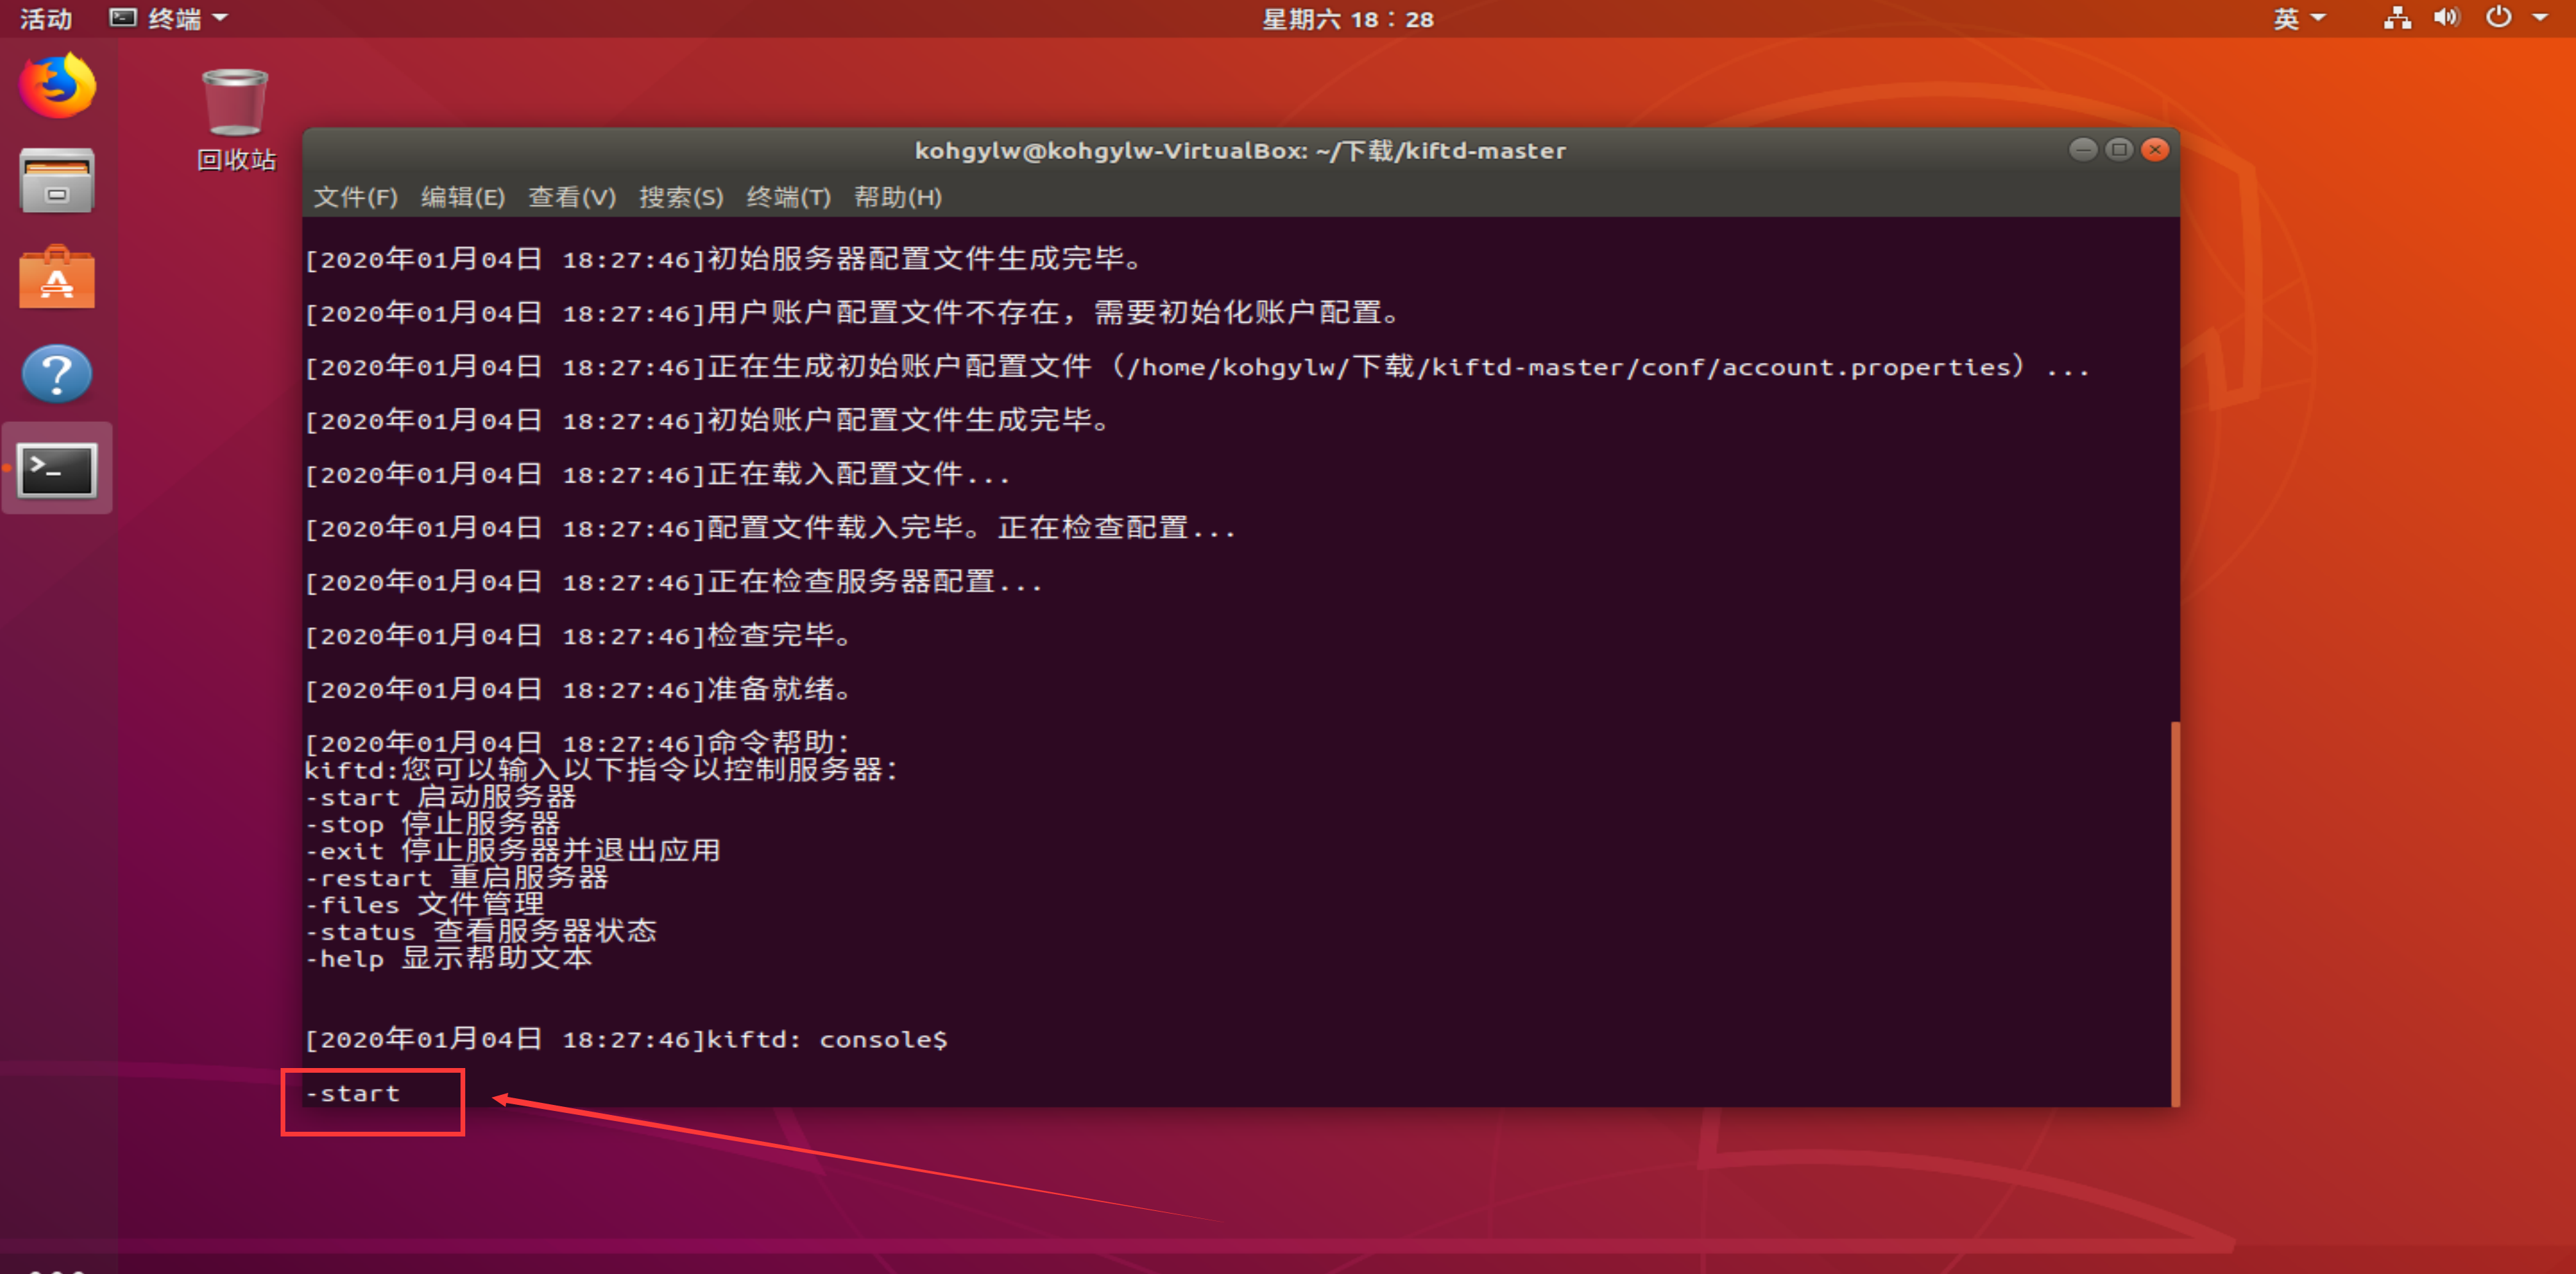
Task: Open the Files application from the dock
Action: click(57, 180)
